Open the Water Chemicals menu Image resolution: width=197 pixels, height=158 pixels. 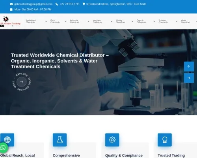(186, 21)
